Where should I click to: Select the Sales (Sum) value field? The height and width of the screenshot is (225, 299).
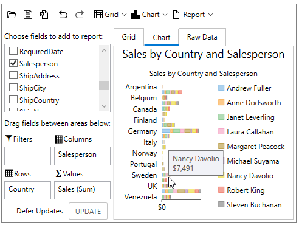pyautogui.click(x=82, y=190)
